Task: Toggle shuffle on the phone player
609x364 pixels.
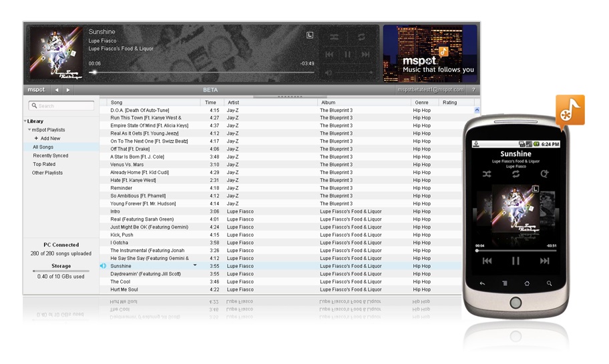Action: pyautogui.click(x=487, y=174)
